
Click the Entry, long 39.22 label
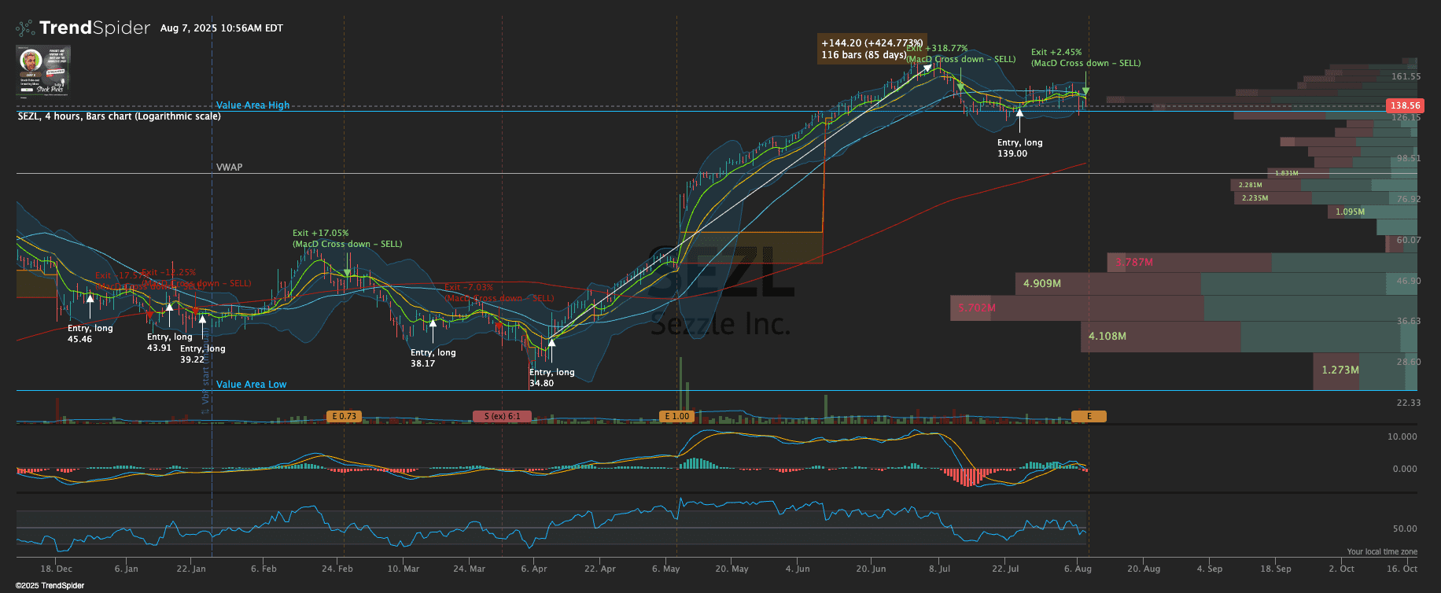coord(202,354)
